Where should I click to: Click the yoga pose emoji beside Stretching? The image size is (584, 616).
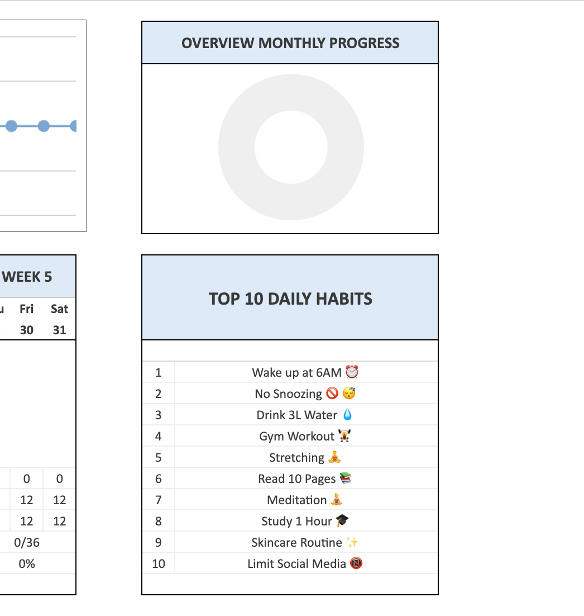click(x=334, y=457)
